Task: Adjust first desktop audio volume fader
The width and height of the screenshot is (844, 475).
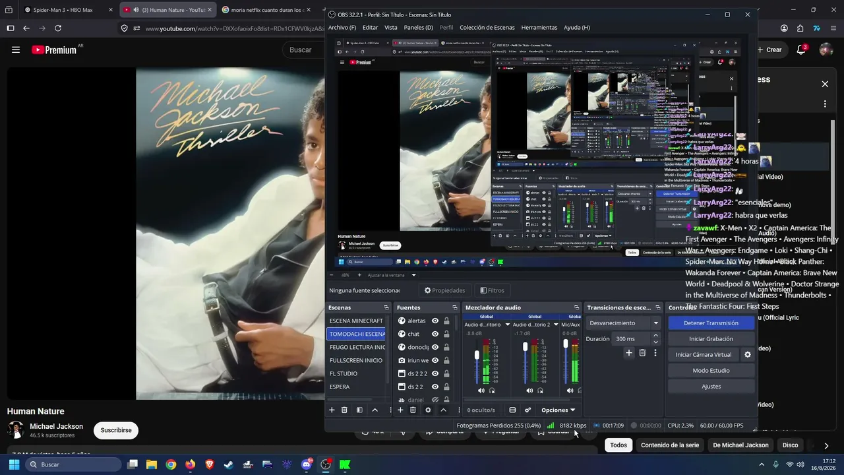Action: 477,355
